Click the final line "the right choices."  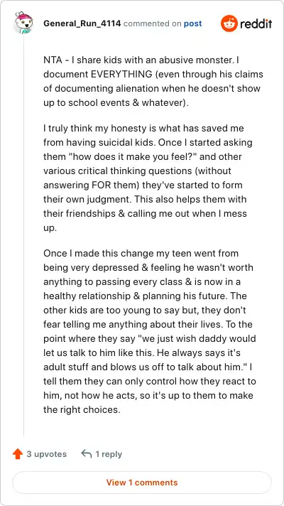click(x=82, y=410)
